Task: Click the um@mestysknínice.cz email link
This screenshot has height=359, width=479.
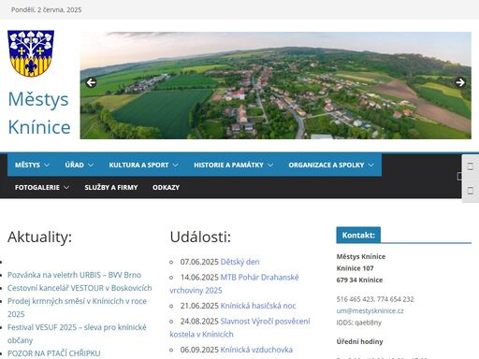Action: [370, 310]
